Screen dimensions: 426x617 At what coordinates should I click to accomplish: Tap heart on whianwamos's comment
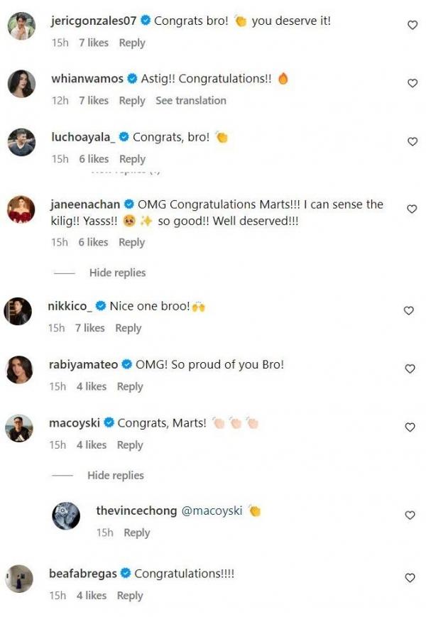pyautogui.click(x=413, y=83)
